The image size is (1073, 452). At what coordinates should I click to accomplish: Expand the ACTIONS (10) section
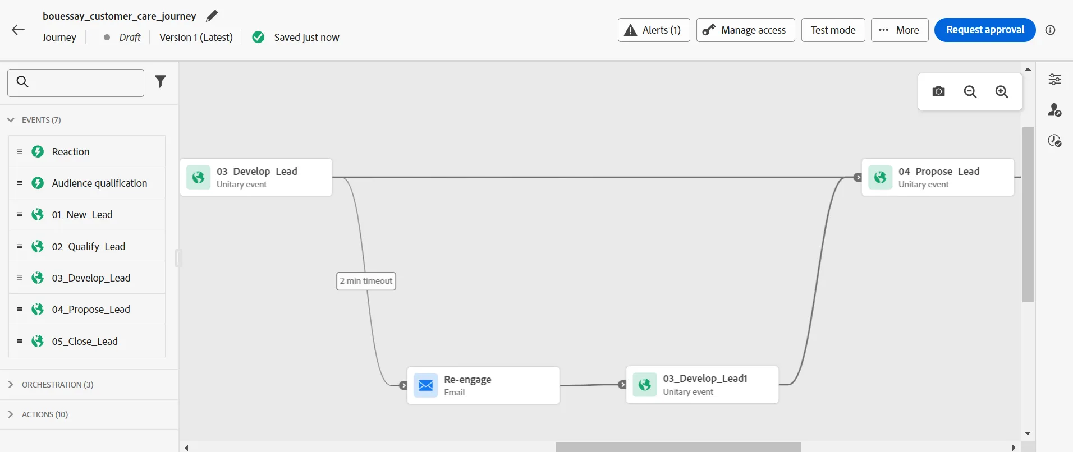[x=11, y=414]
